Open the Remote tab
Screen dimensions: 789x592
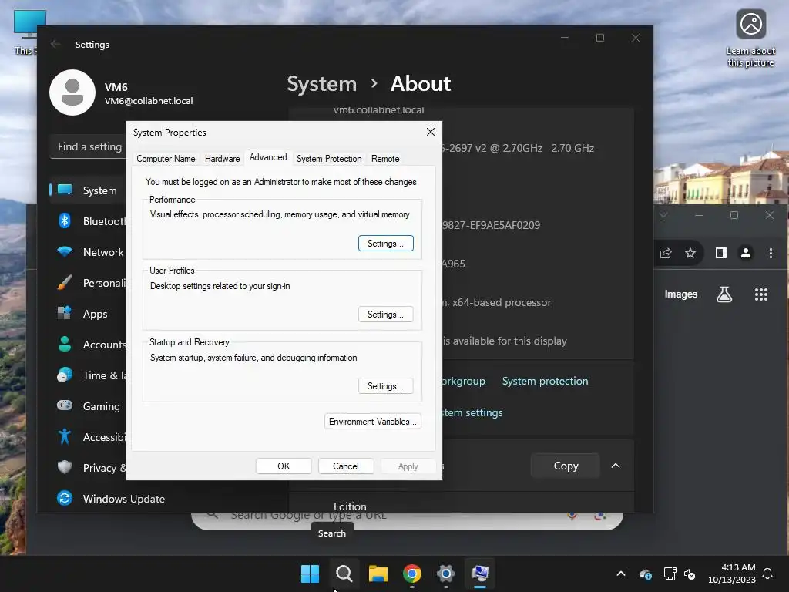[385, 159]
